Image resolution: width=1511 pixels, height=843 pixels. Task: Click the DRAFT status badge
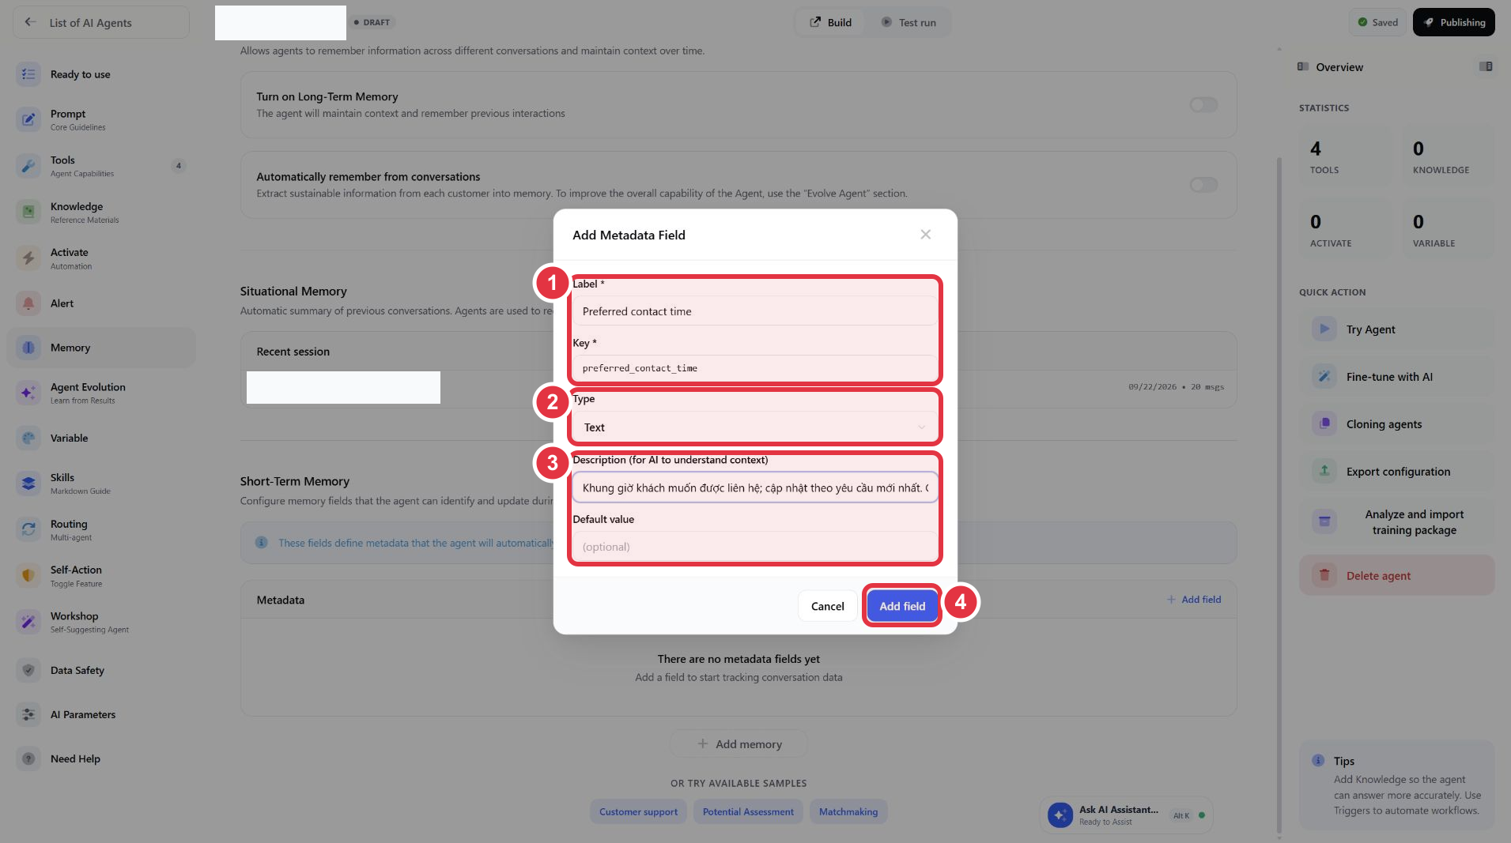pyautogui.click(x=372, y=22)
